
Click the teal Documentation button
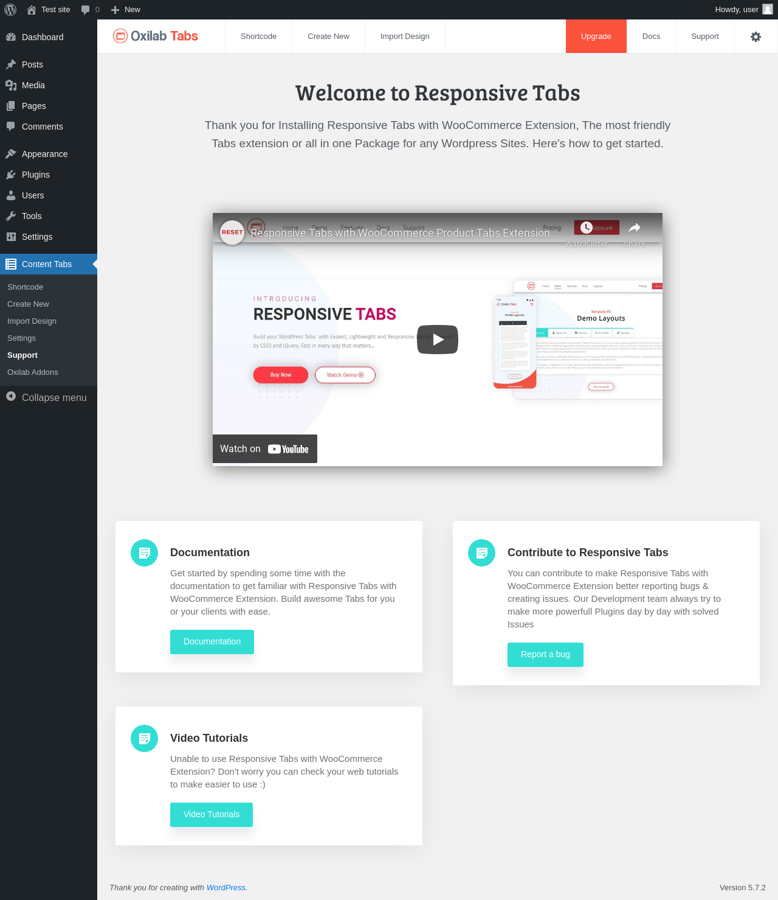tap(212, 642)
